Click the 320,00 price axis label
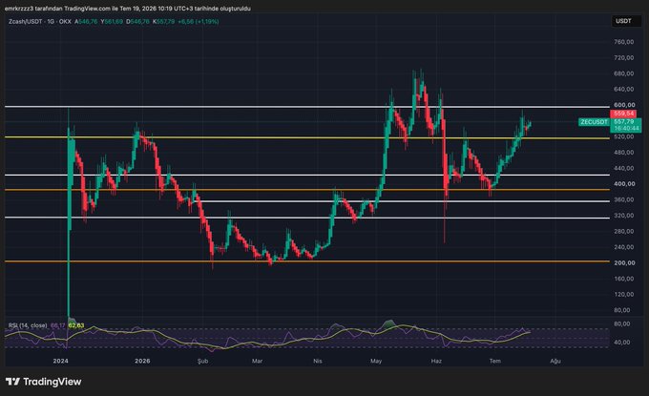Viewport: 649px width, 396px height. pyautogui.click(x=624, y=215)
